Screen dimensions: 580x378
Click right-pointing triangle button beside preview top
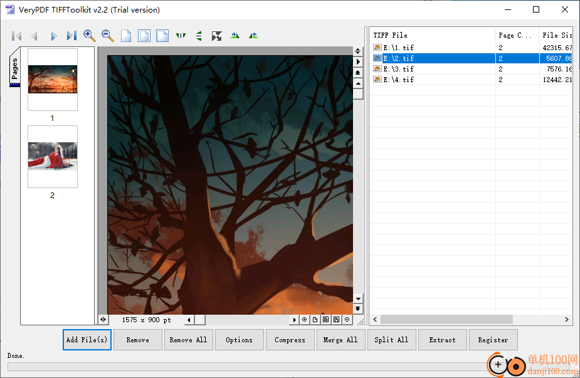pyautogui.click(x=357, y=62)
